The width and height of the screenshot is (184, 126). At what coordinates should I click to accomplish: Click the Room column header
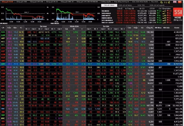[177, 28]
